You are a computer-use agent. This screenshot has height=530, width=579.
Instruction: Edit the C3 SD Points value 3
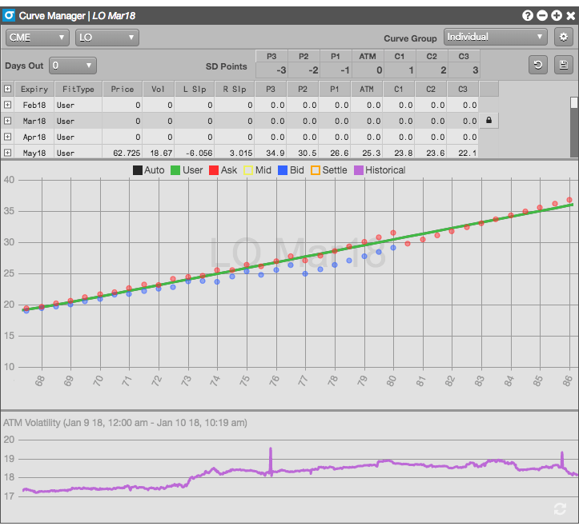click(464, 70)
